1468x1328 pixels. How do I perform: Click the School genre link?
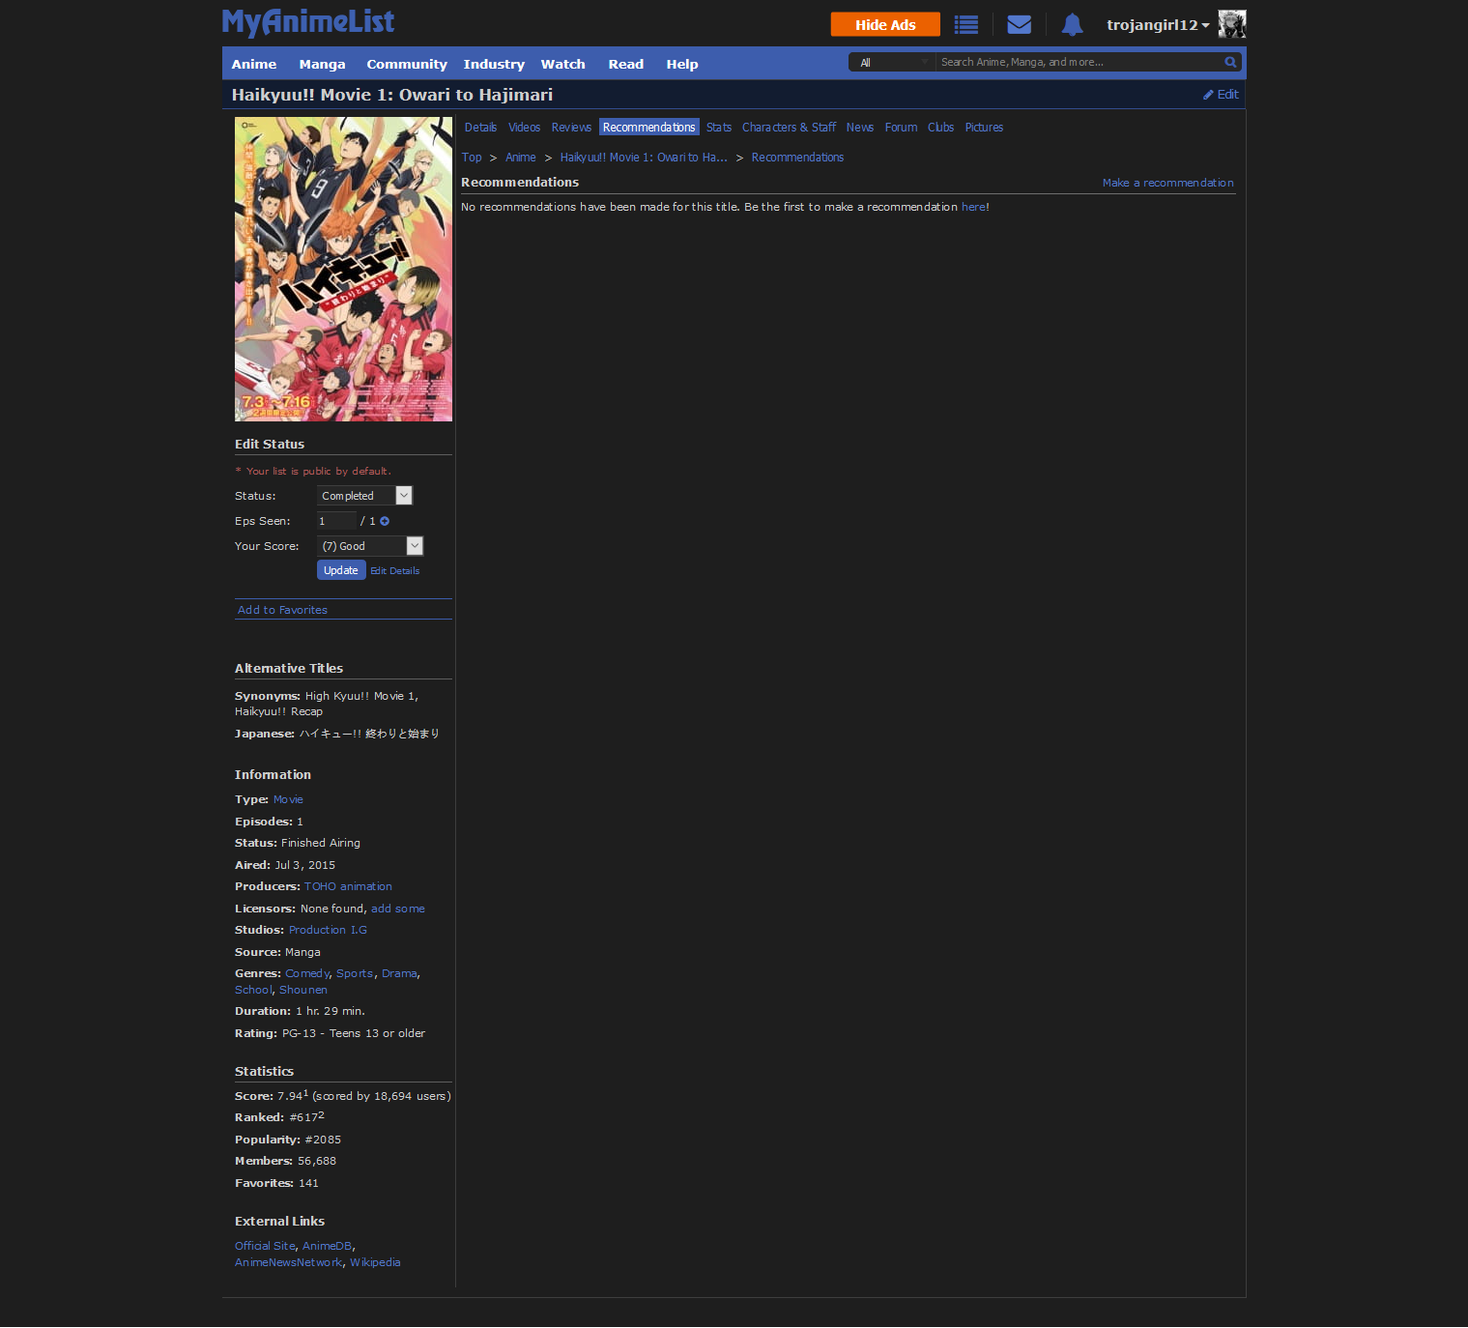tap(253, 990)
